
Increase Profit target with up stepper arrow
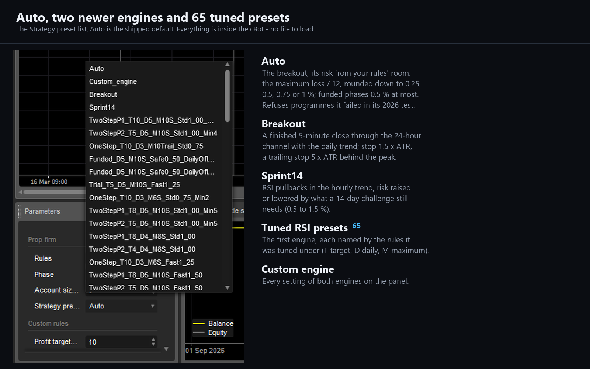(x=153, y=339)
